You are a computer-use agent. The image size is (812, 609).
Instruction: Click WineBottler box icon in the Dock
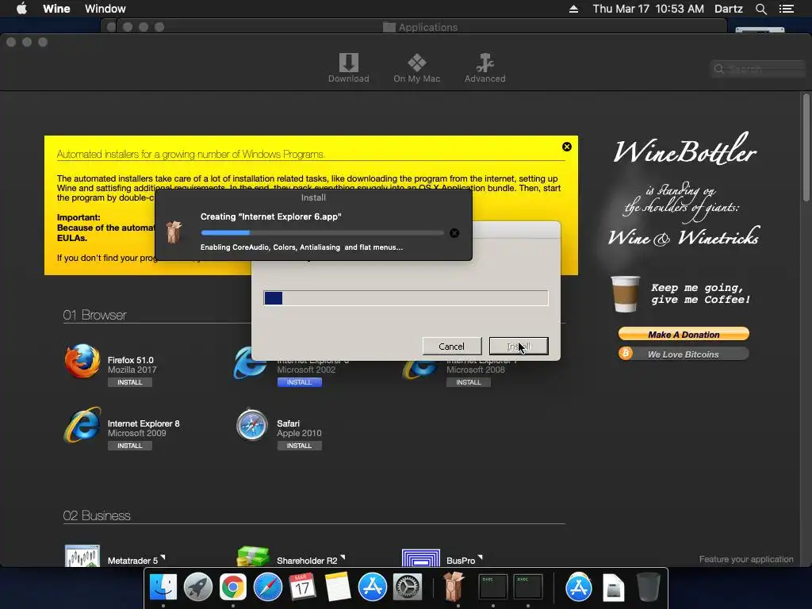click(454, 586)
